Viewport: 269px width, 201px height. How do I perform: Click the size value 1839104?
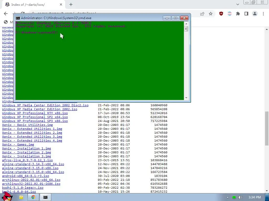(161, 176)
